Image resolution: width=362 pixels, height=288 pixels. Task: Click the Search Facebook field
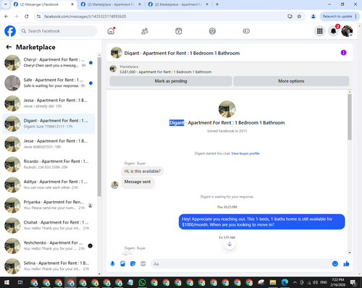(57, 31)
